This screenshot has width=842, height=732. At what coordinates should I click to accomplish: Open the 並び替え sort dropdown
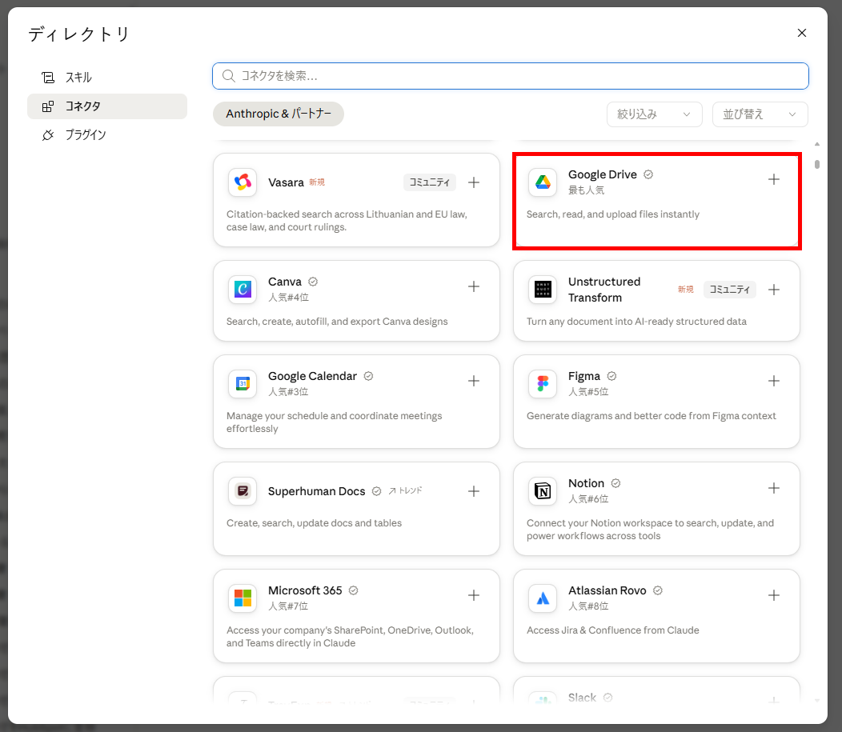(760, 114)
